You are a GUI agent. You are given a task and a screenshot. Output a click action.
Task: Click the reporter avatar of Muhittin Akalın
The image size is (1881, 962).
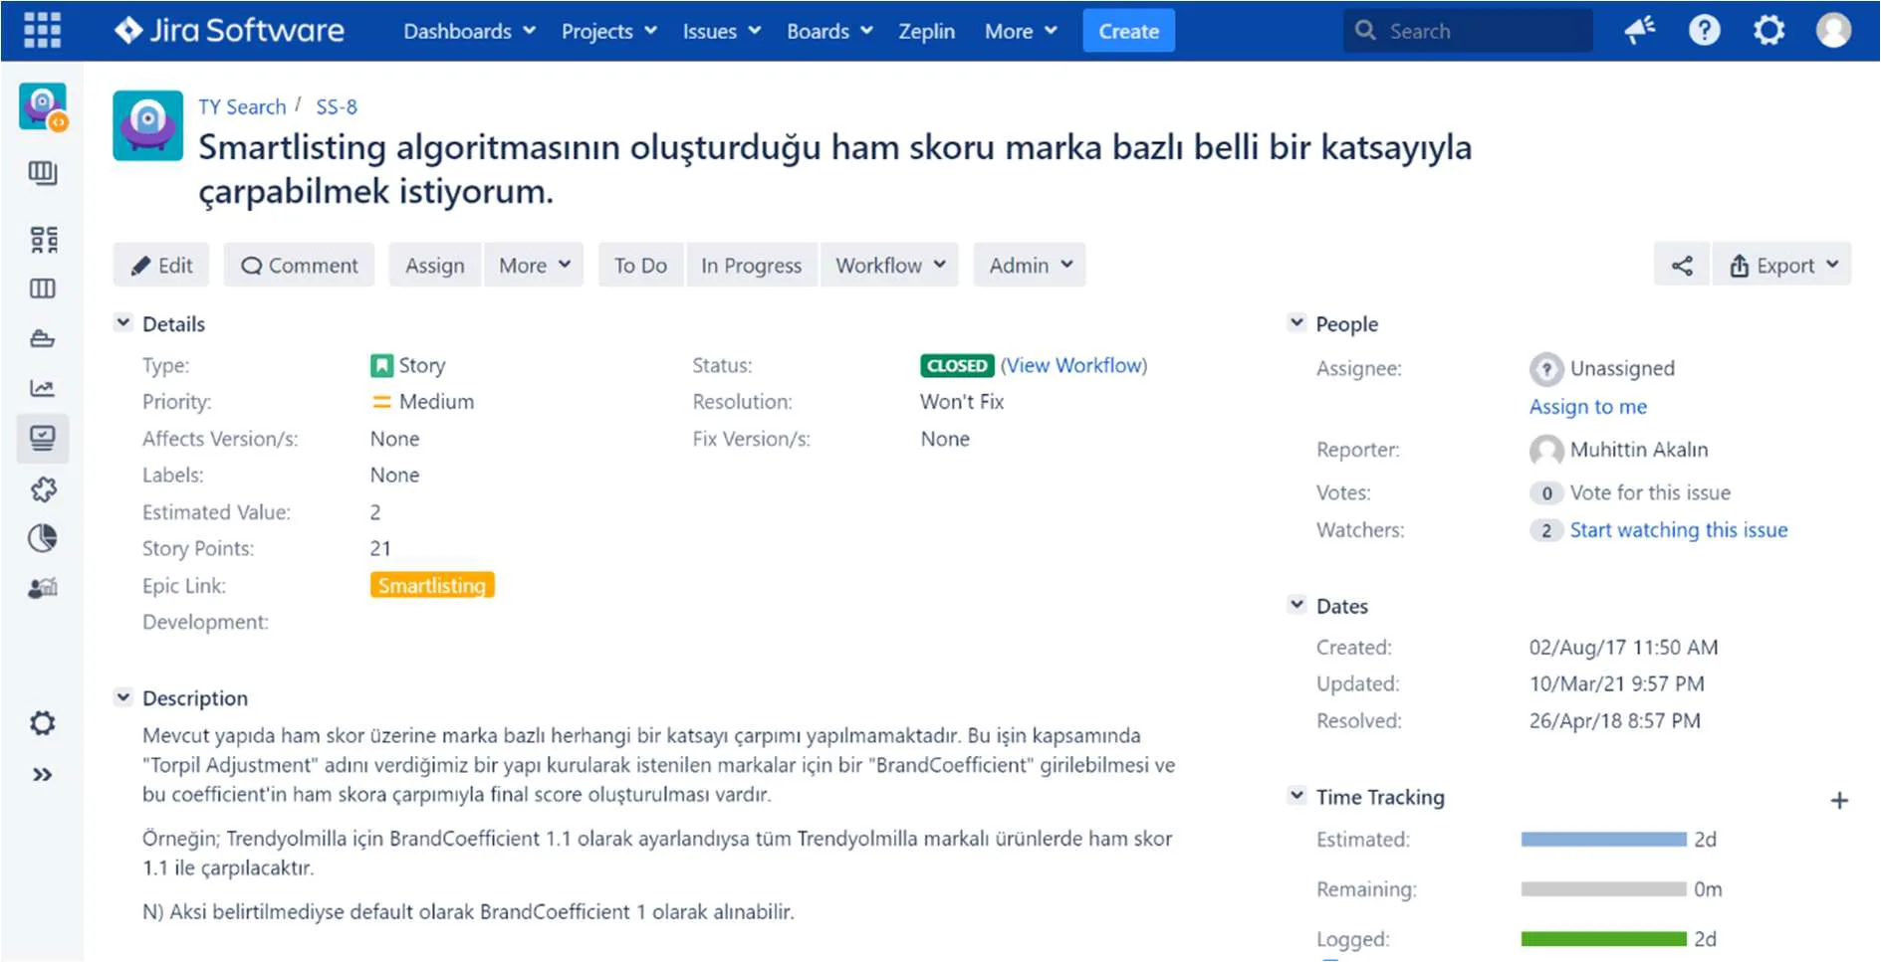click(1545, 451)
